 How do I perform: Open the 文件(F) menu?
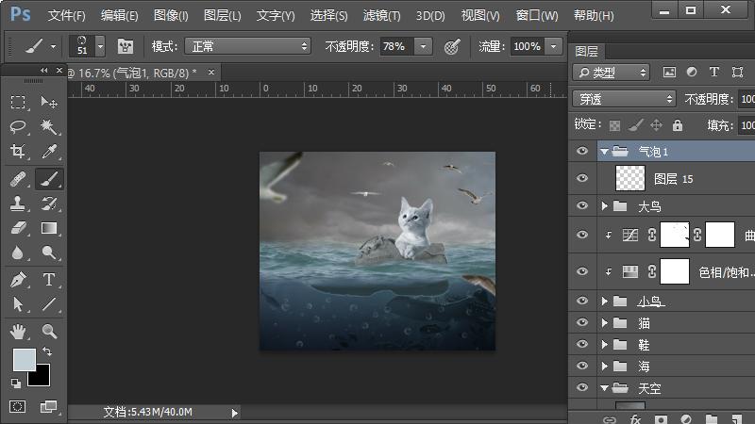[66, 15]
